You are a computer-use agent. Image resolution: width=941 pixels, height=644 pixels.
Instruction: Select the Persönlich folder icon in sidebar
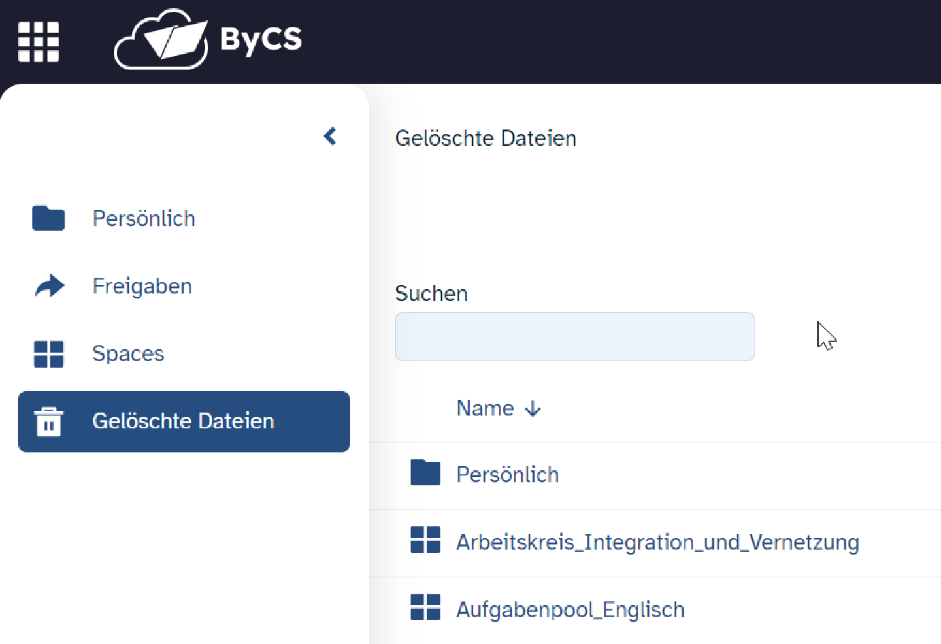point(48,218)
